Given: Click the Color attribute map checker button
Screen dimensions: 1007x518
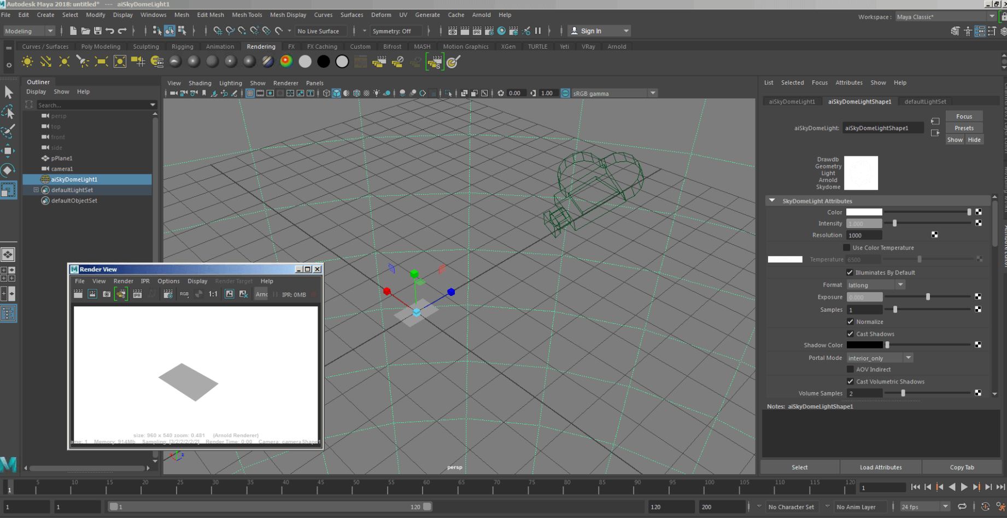Looking at the screenshot, I should point(979,212).
